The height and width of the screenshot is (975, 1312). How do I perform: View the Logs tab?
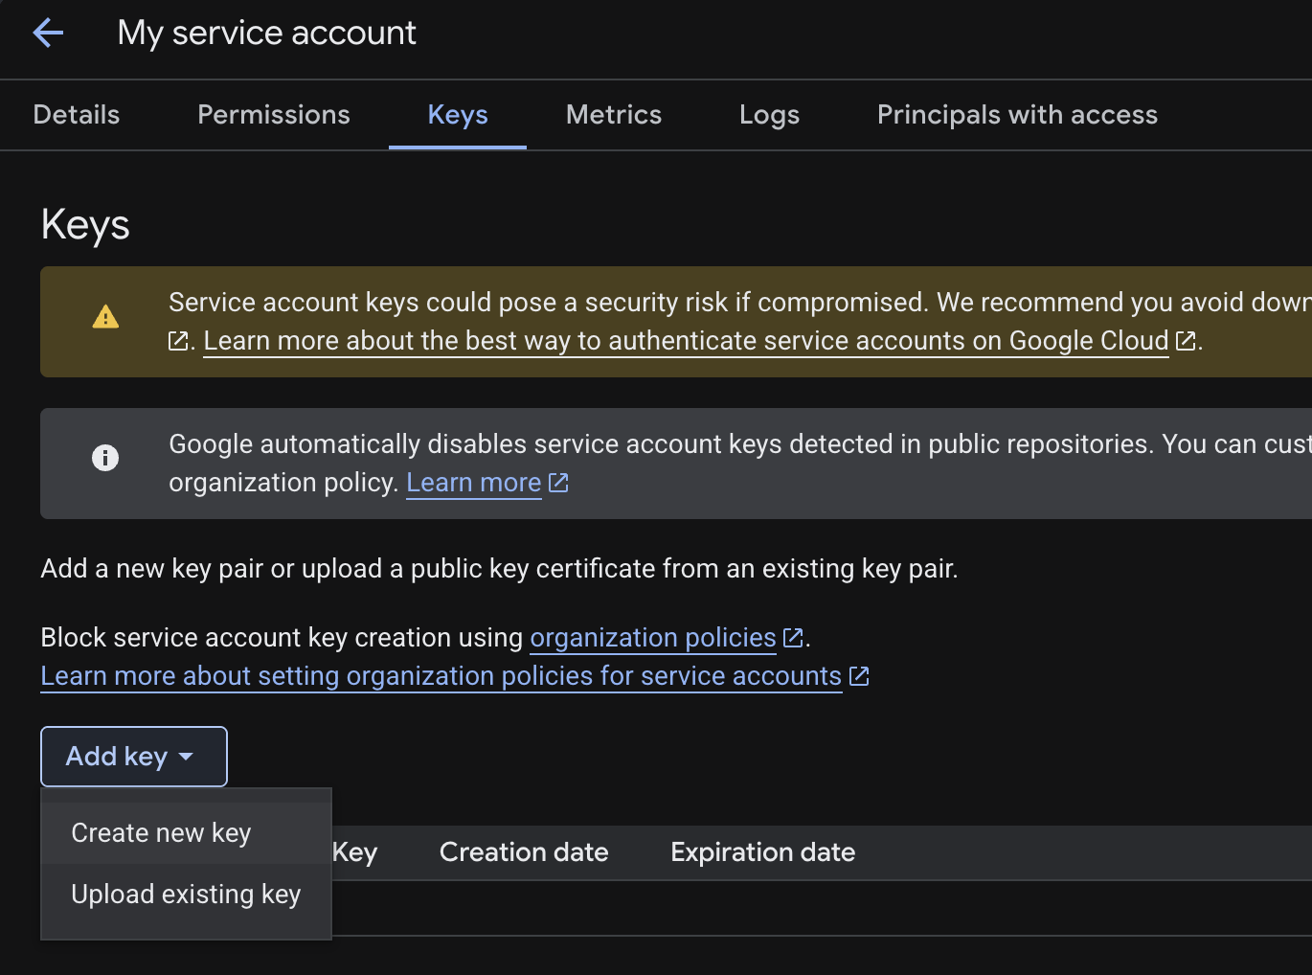click(x=769, y=115)
